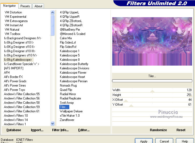Screen dimensions: 195x143
Task: Select Alf's Power Sines category
Action: point(15,85)
